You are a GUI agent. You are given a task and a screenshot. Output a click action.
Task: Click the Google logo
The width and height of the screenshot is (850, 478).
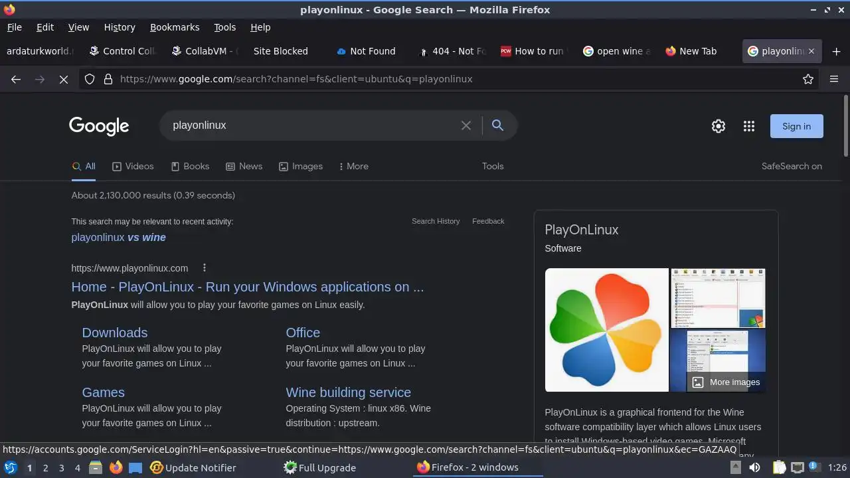[x=99, y=126]
